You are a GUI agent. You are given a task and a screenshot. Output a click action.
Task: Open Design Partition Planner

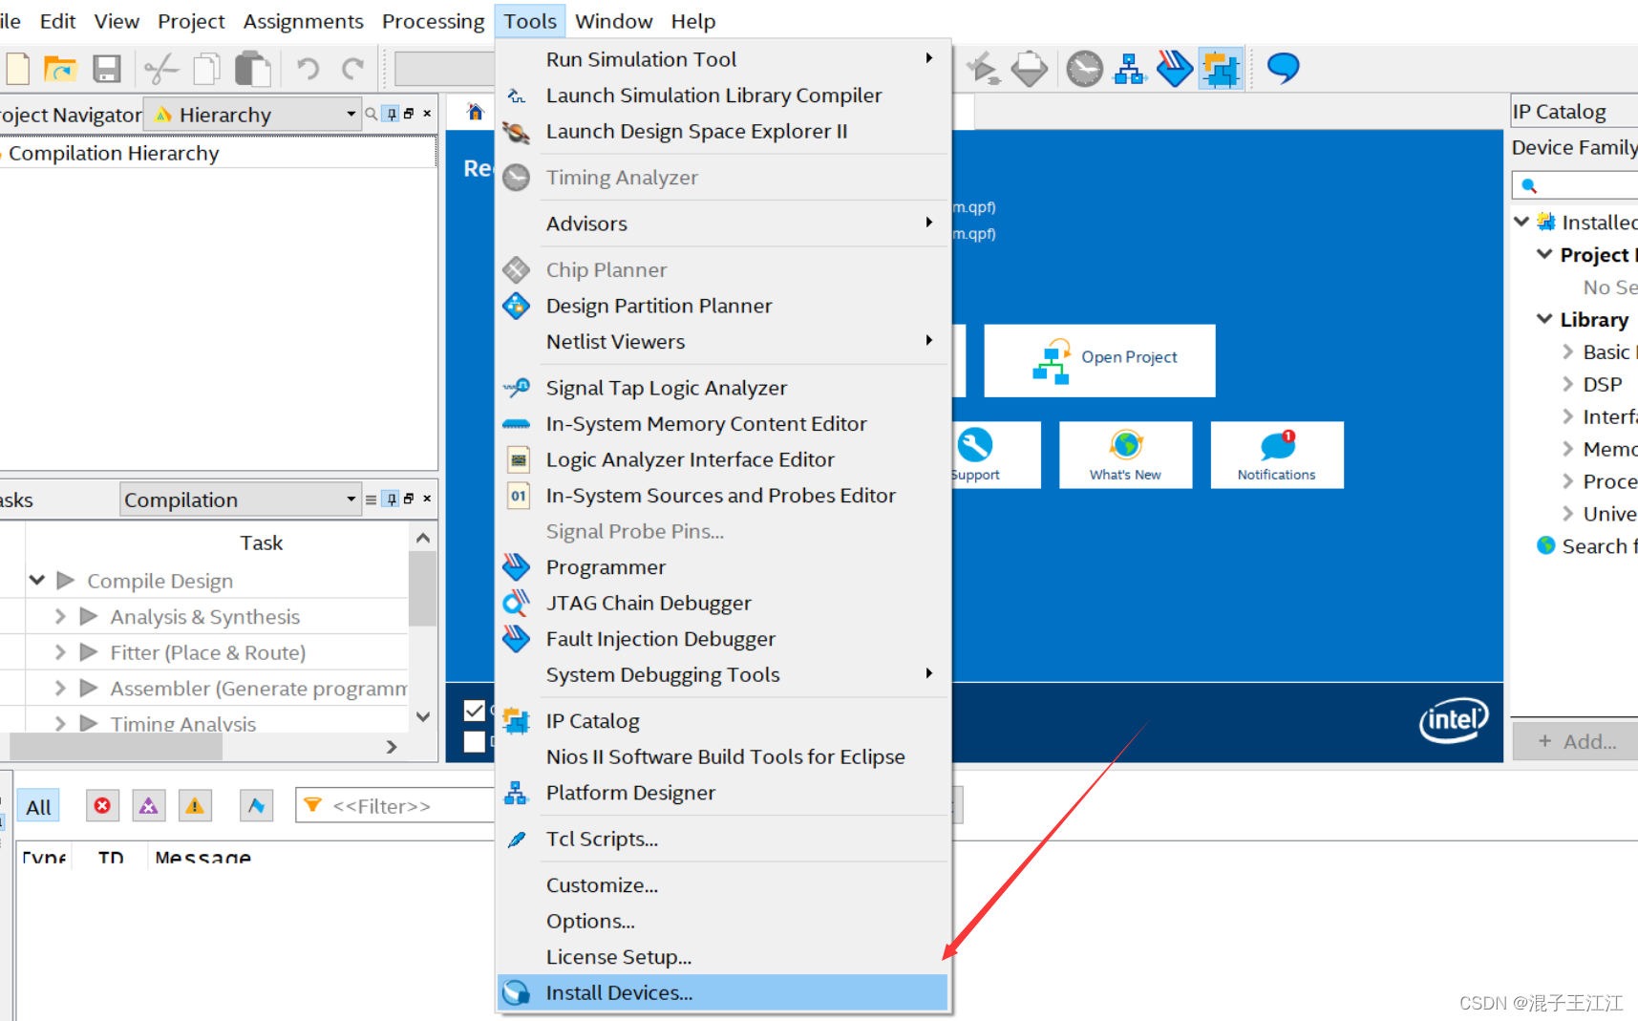(723, 306)
